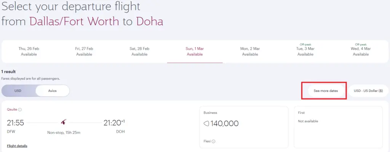Switch fare display to Avios
The width and height of the screenshot is (390, 152).
(x=53, y=91)
